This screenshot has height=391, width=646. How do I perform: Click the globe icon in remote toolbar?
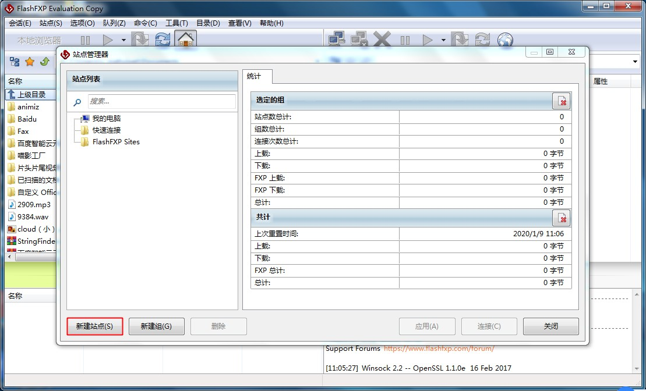pos(505,40)
